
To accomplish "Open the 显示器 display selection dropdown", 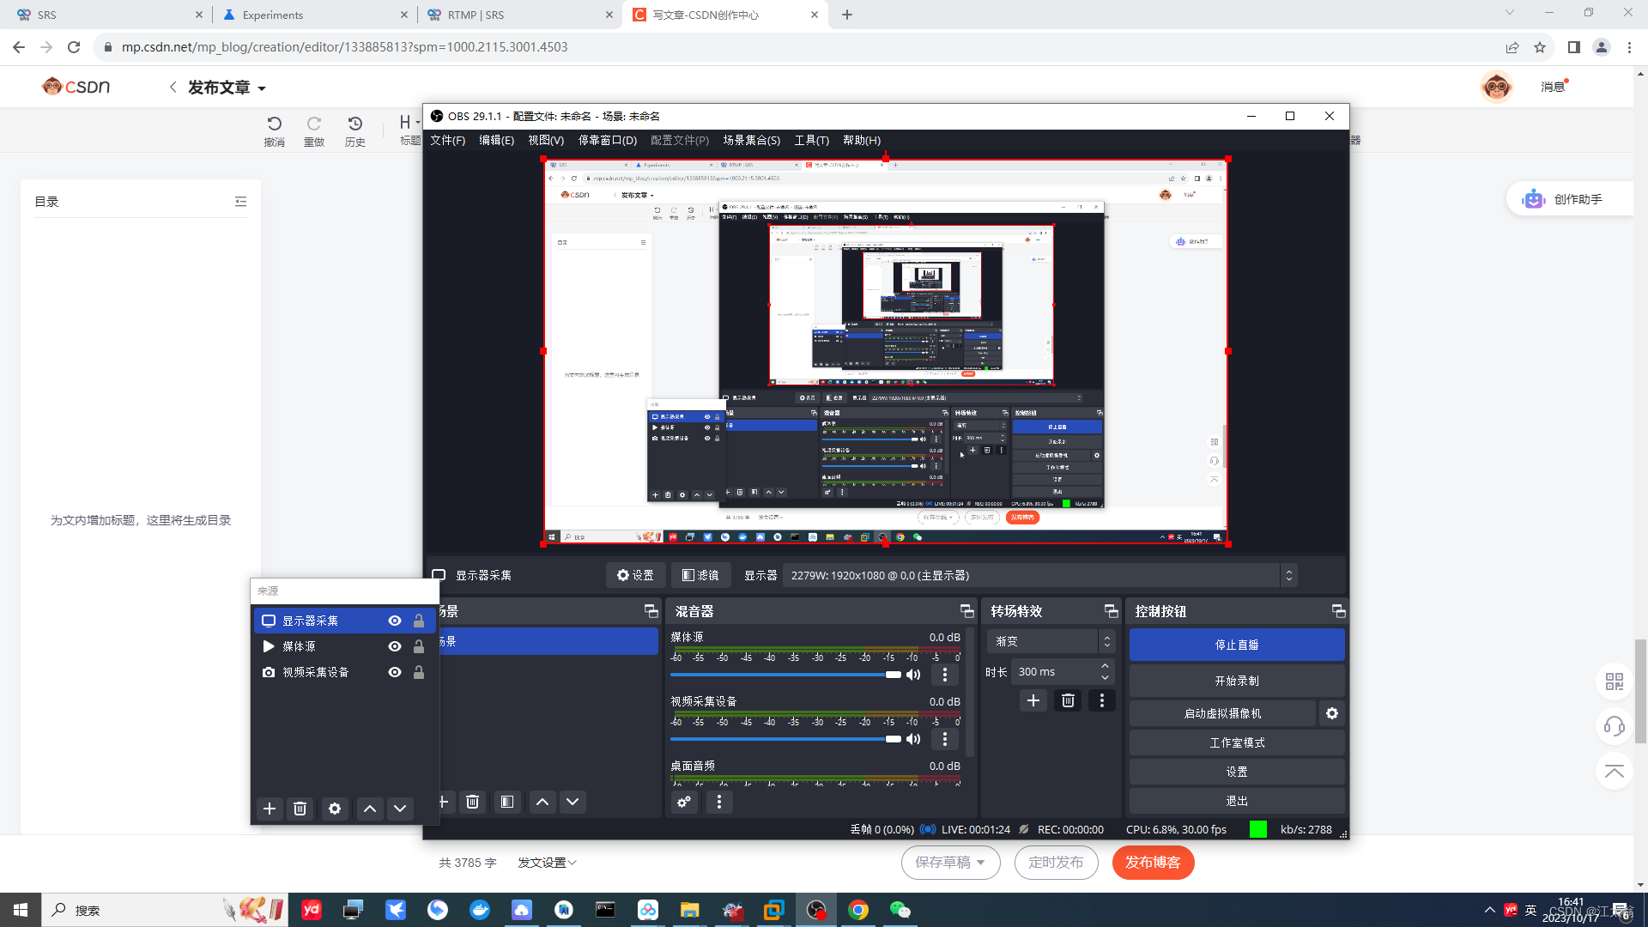I will pos(1287,575).
